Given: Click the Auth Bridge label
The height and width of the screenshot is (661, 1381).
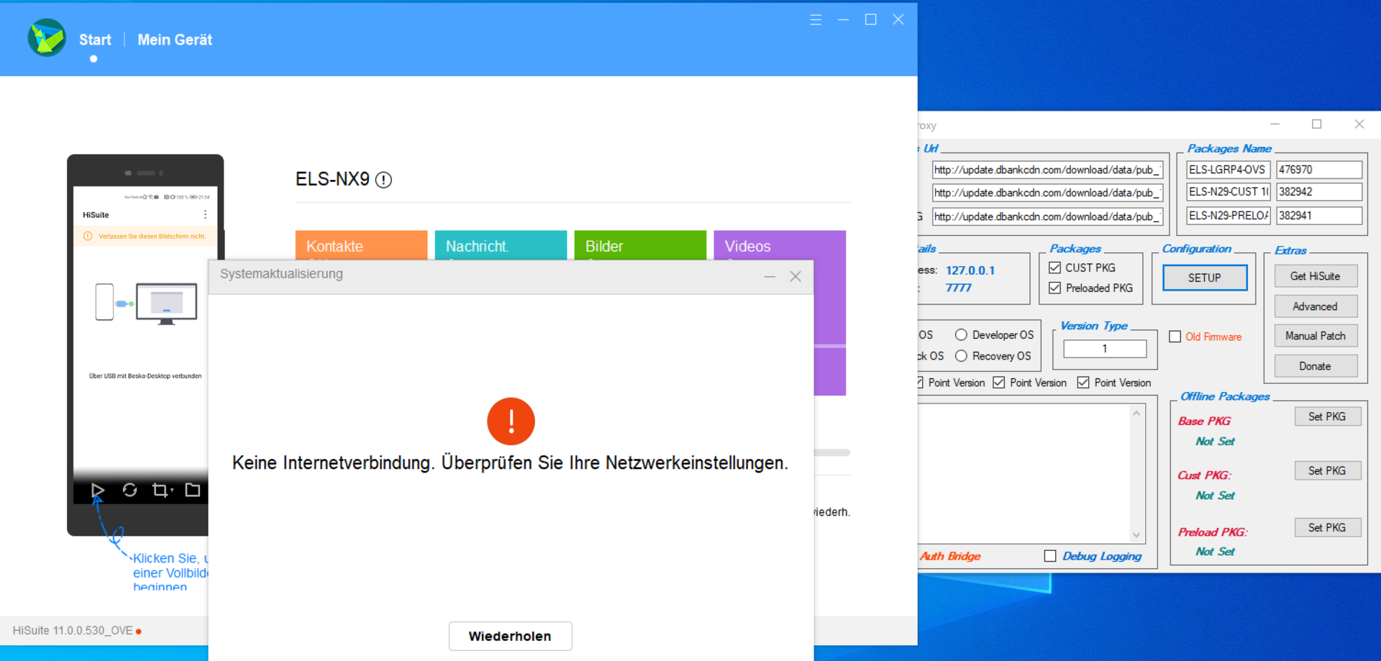Looking at the screenshot, I should click(x=950, y=556).
